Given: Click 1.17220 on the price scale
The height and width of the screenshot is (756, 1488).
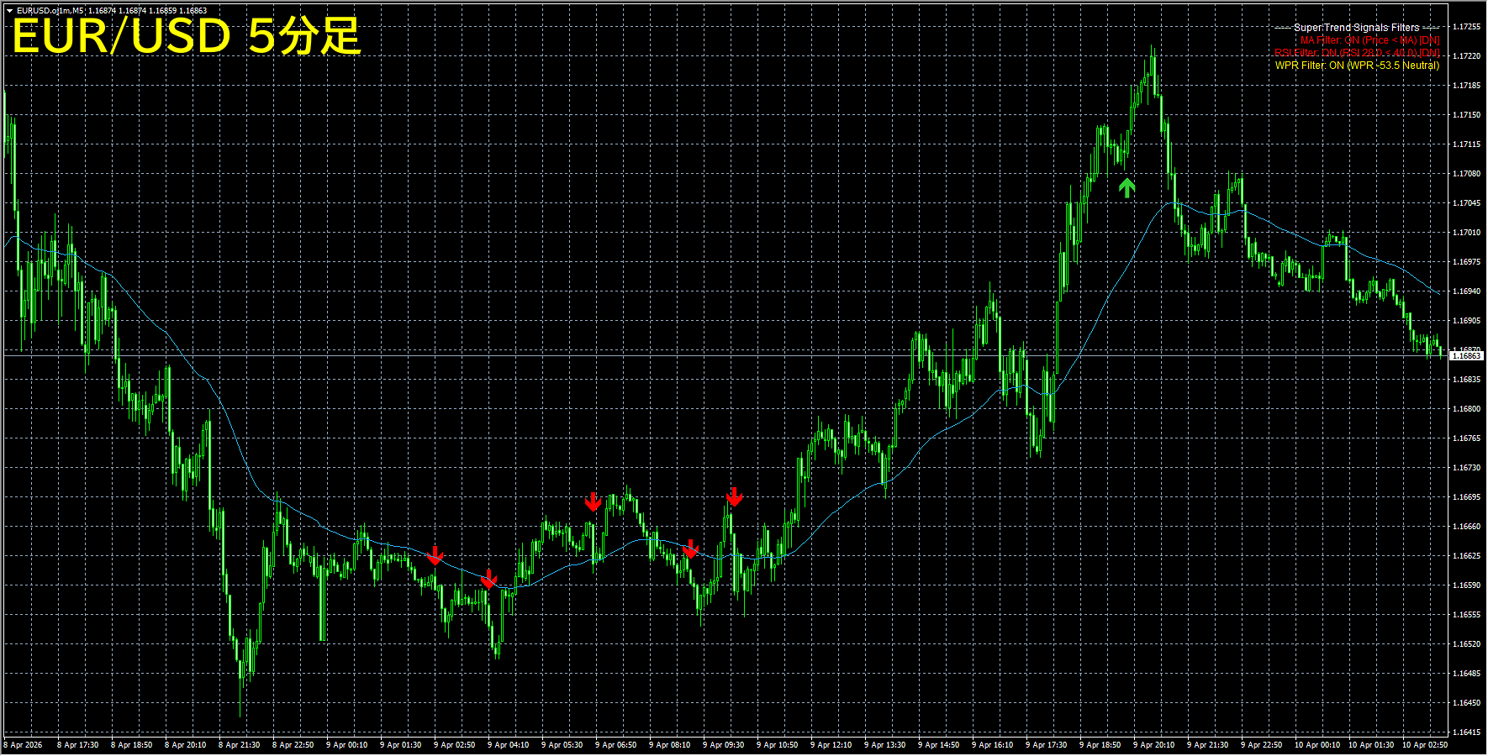Looking at the screenshot, I should click(1467, 56).
